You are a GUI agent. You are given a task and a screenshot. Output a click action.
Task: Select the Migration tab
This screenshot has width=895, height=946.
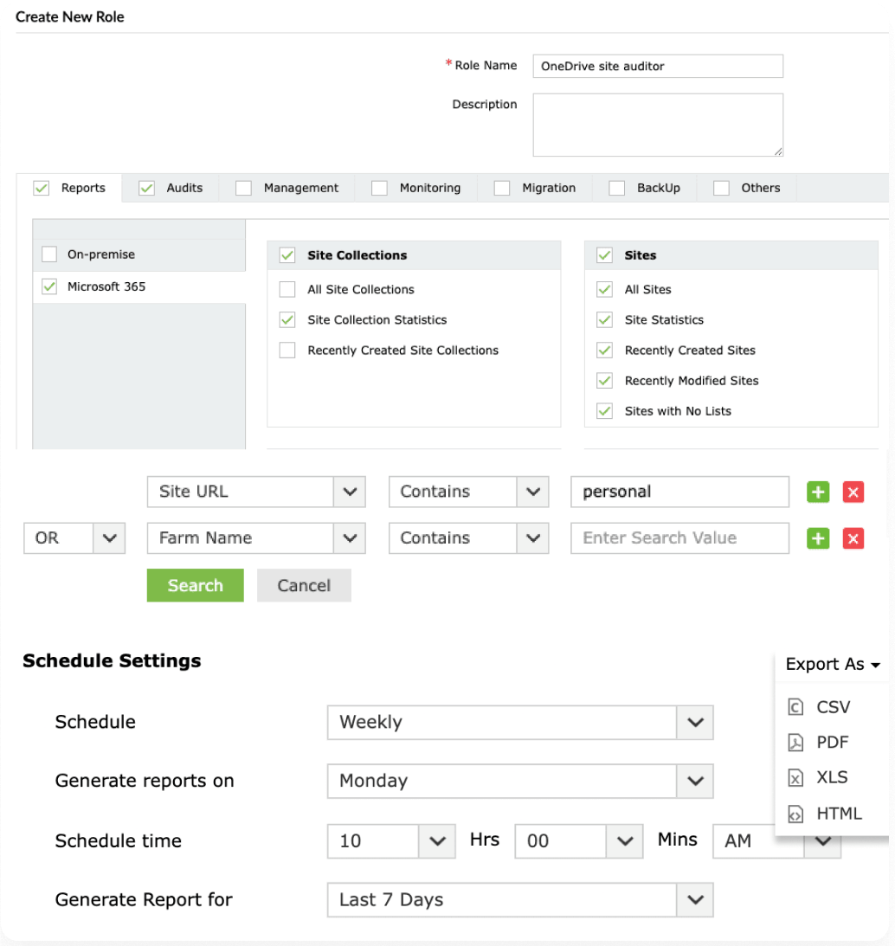point(549,187)
